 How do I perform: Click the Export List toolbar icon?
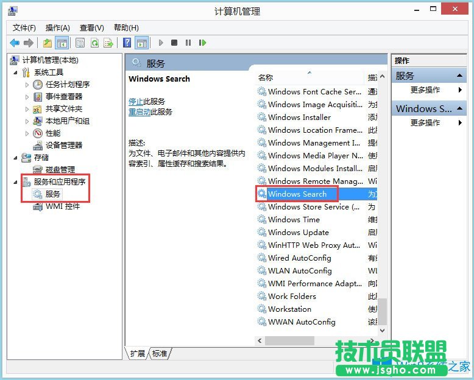tap(108, 43)
